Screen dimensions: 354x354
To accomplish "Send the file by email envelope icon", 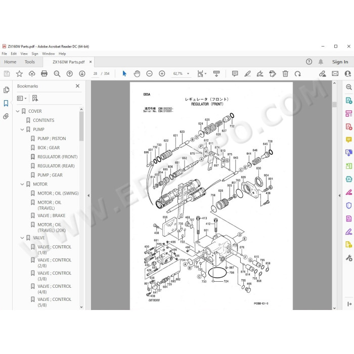I will pos(335,74).
